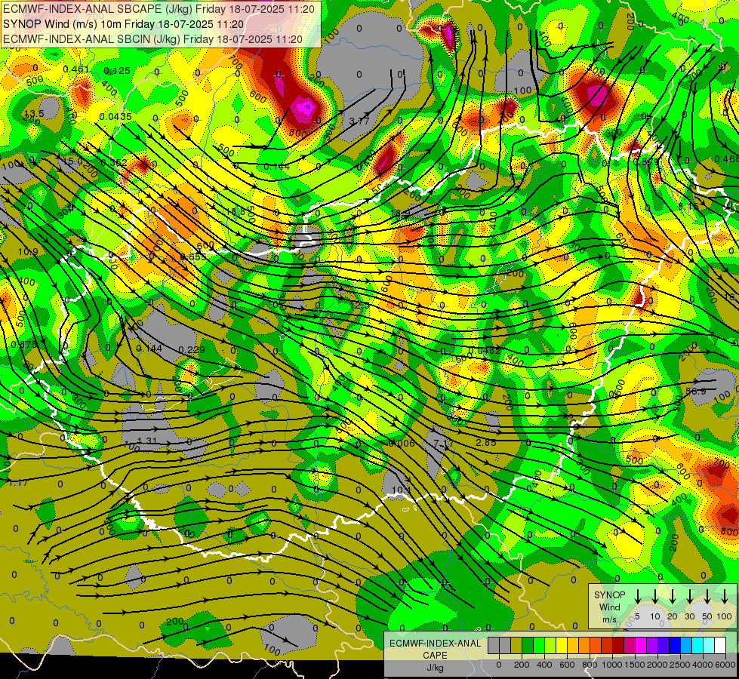The image size is (739, 679).
Task: Click the 10.9 value on the map
Action: [x=28, y=253]
